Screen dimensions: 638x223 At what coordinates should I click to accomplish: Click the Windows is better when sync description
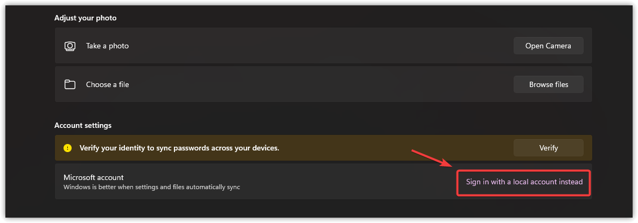click(x=152, y=187)
